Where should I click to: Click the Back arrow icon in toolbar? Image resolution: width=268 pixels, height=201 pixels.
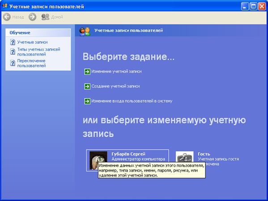[7, 17]
